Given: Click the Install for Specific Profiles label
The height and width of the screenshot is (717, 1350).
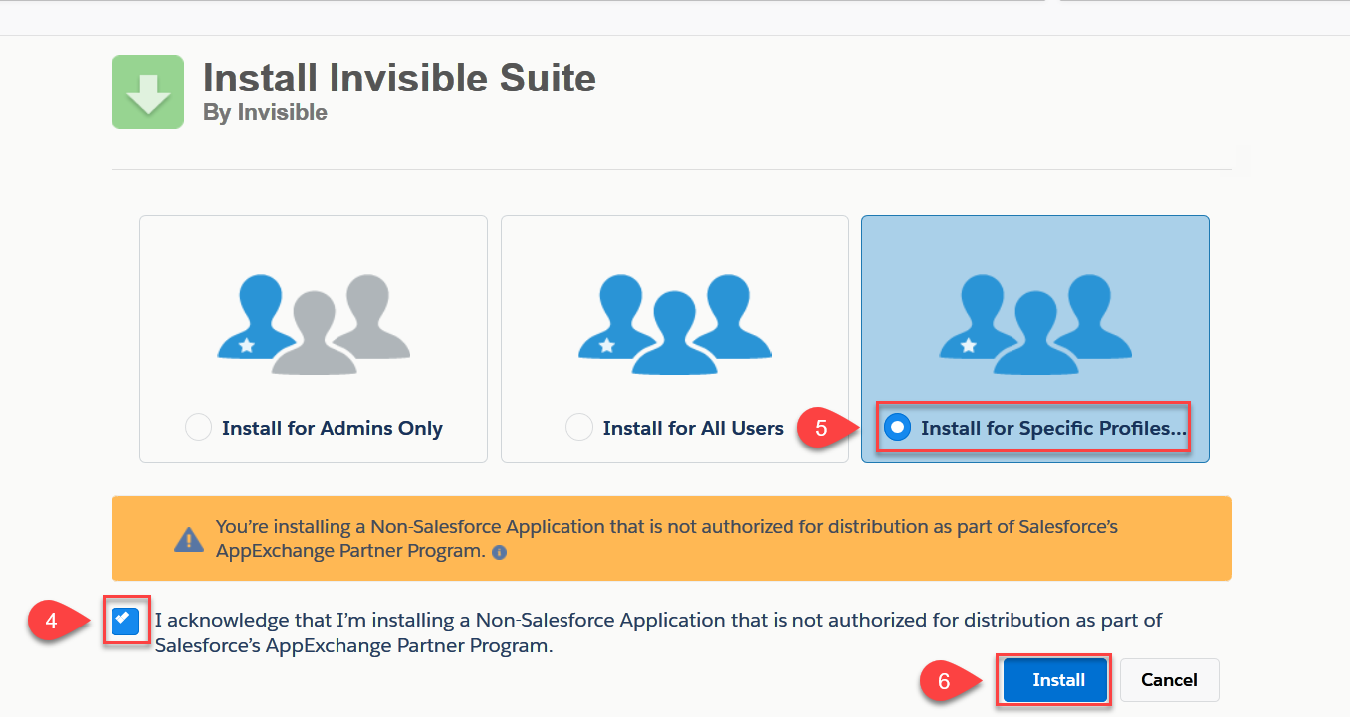Looking at the screenshot, I should click(x=1053, y=429).
